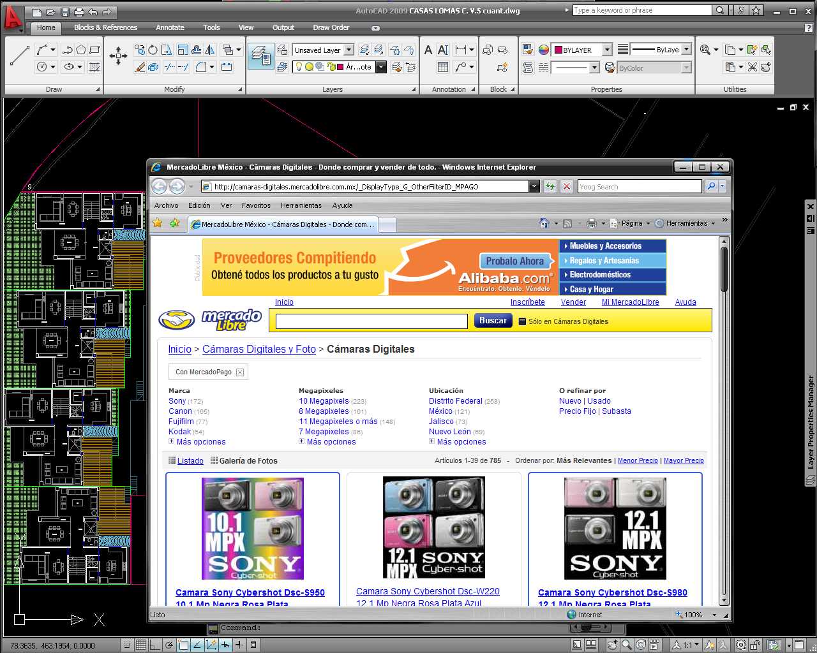Screen dimensions: 817x653
Task: Open the 'Cámaras Digitales y Foto' breadcrumb link
Action: [259, 349]
